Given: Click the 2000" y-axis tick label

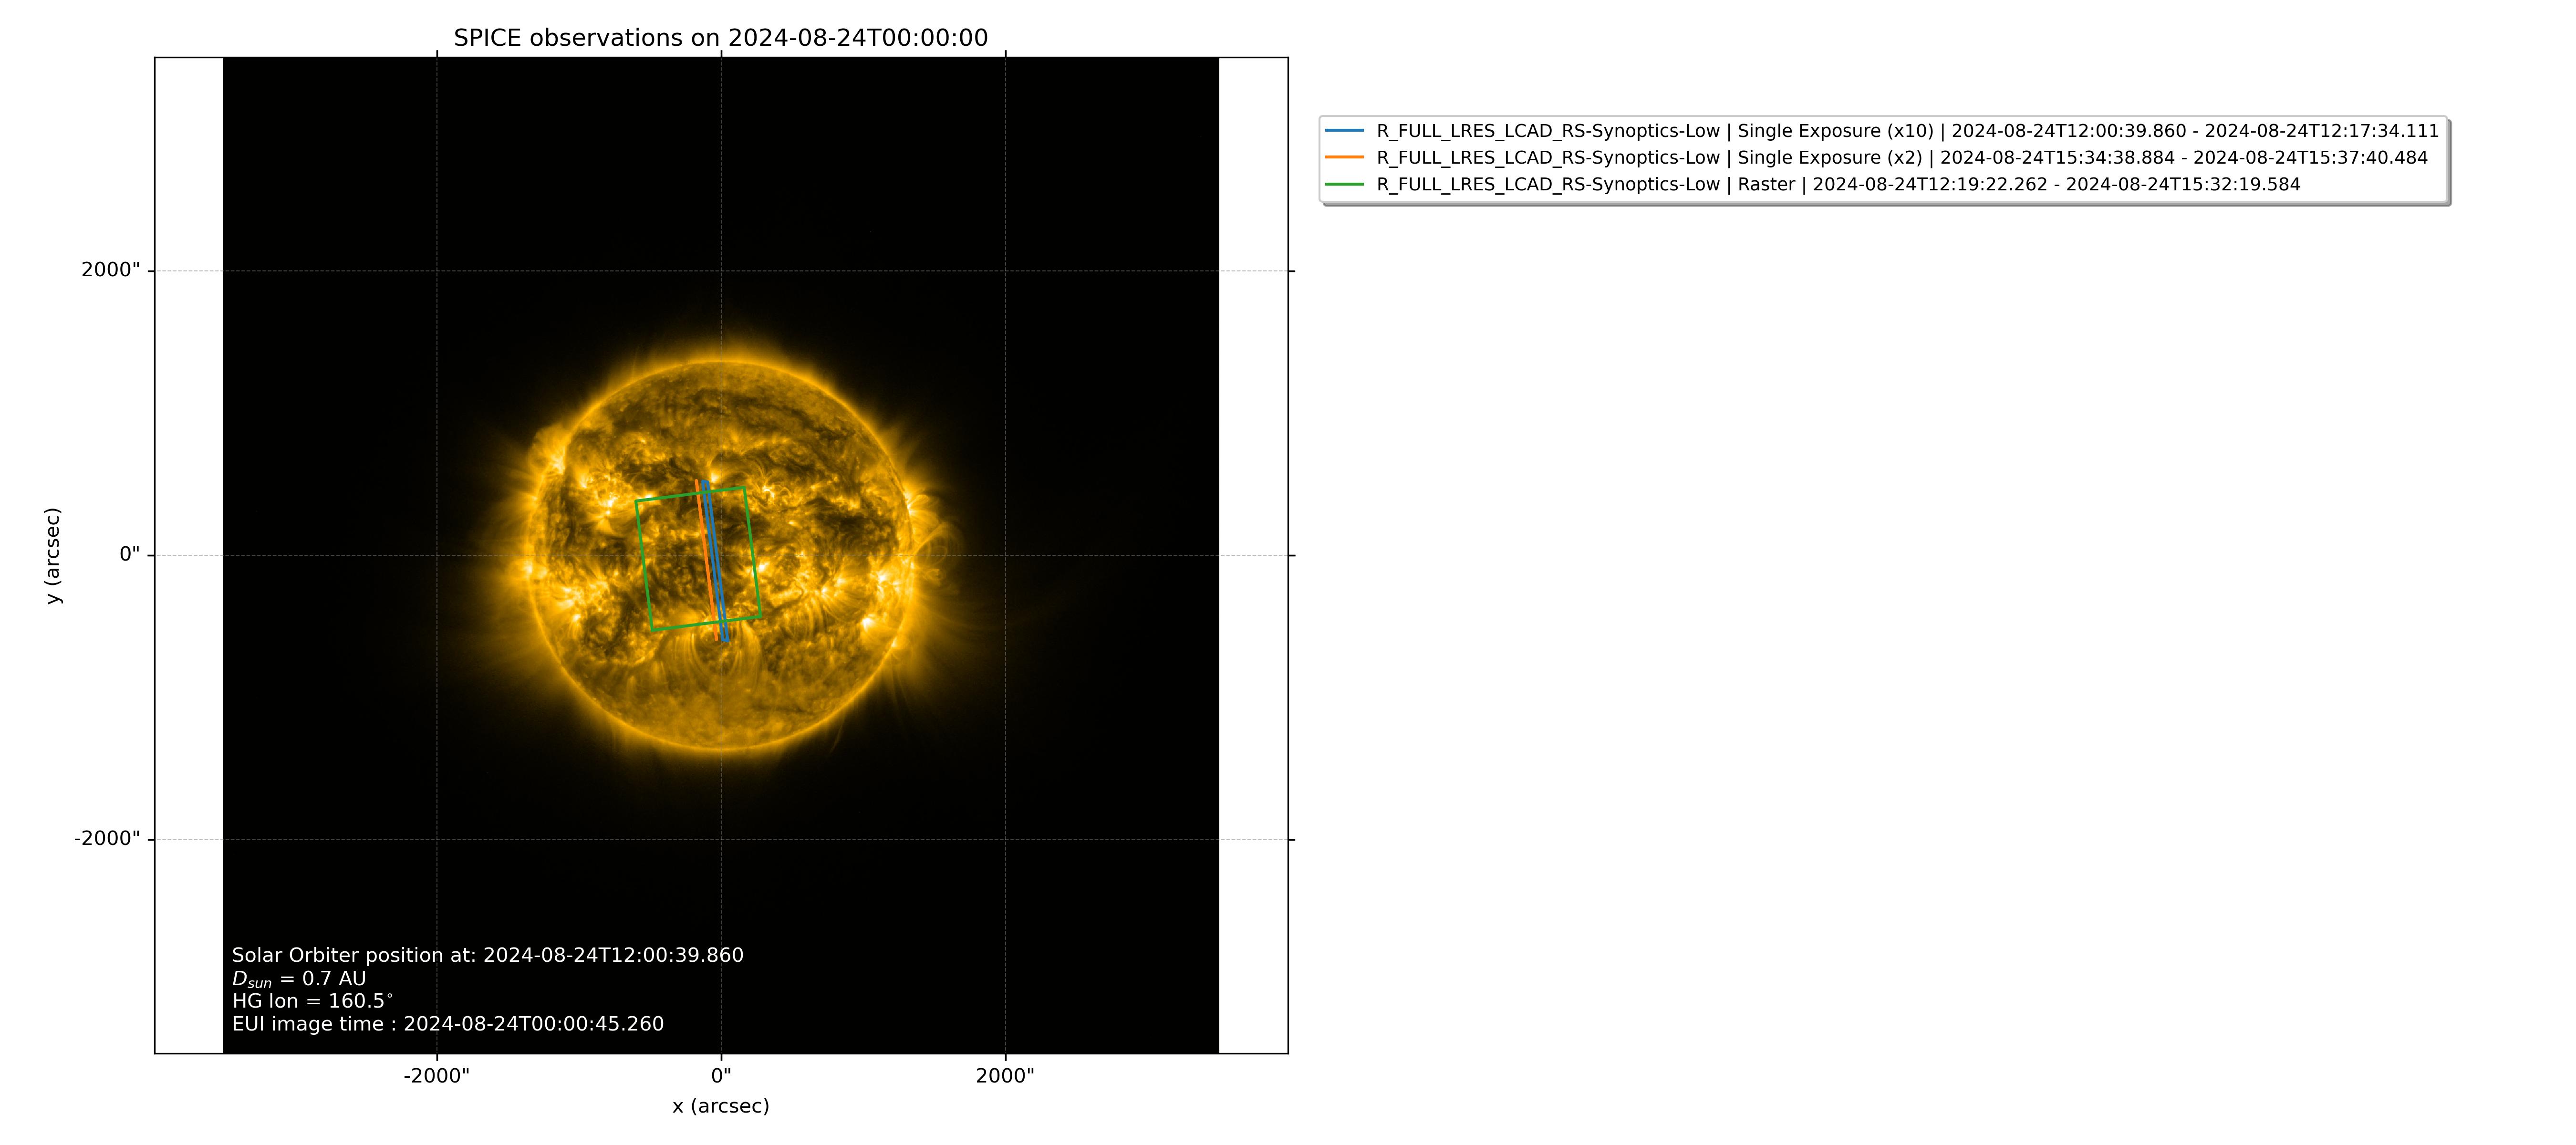Looking at the screenshot, I should pos(110,270).
